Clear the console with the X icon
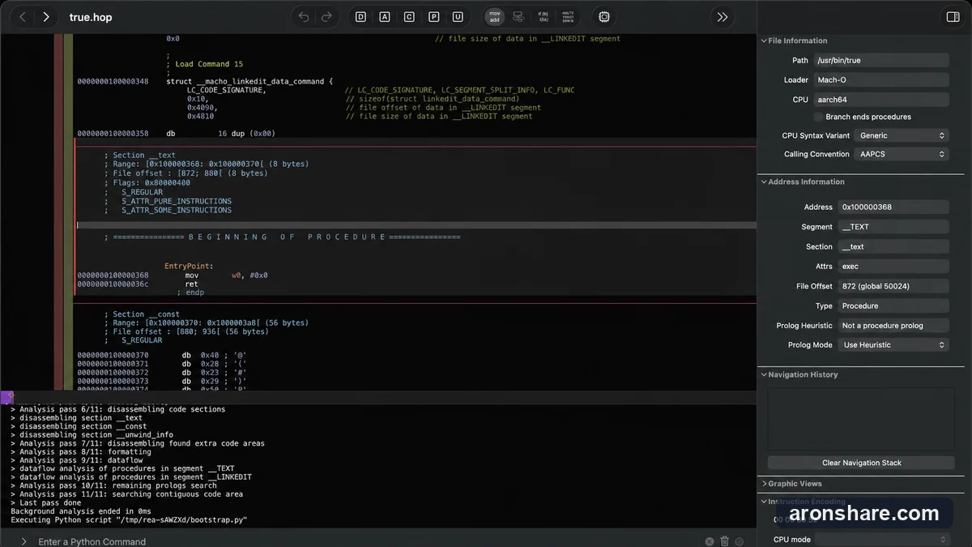 coord(710,541)
